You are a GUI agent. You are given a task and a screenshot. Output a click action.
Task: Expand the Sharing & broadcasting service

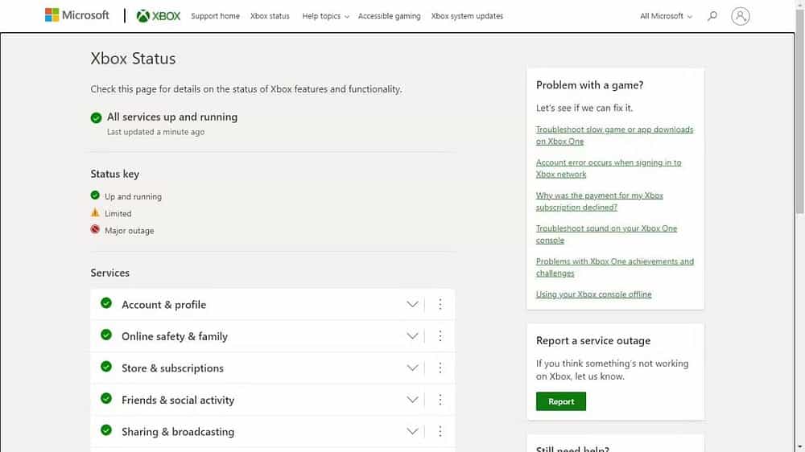[412, 431]
